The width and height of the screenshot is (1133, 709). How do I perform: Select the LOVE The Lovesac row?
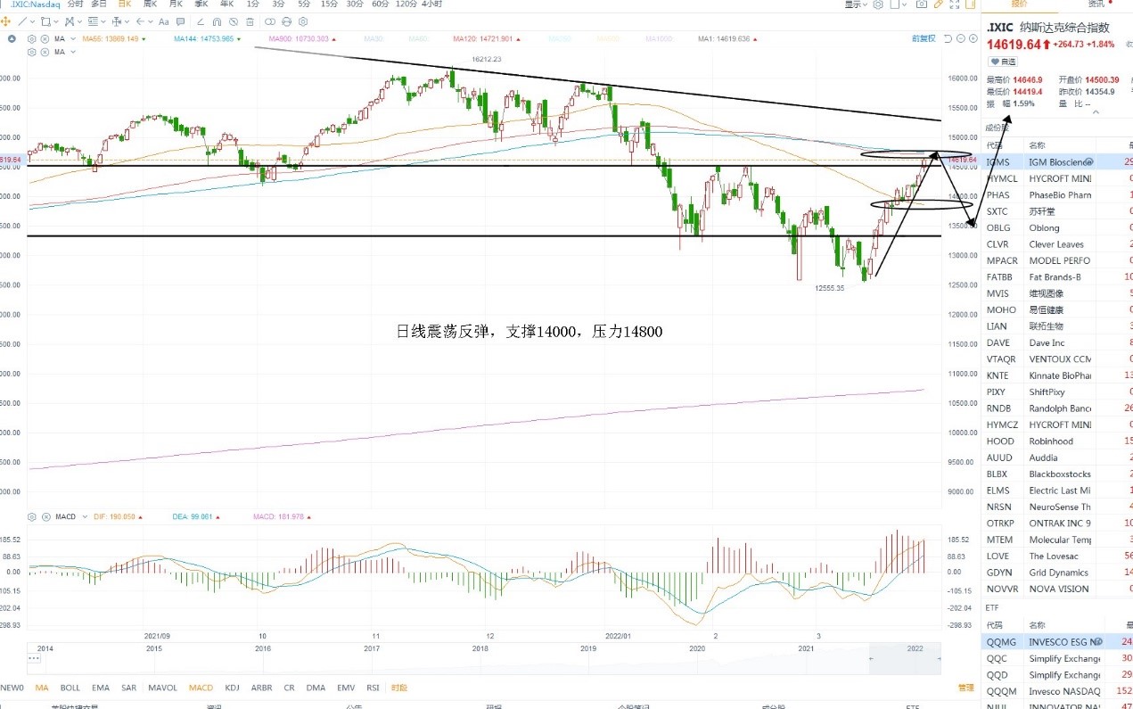pos(1056,556)
